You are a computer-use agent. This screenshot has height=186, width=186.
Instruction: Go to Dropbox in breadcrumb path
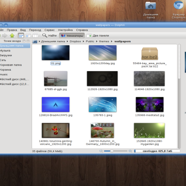75,41
